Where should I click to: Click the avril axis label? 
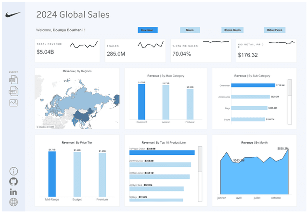pos(239,198)
